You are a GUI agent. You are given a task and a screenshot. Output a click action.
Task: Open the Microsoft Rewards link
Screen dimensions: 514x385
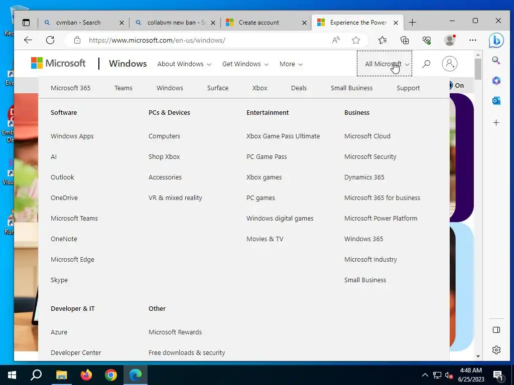click(175, 332)
